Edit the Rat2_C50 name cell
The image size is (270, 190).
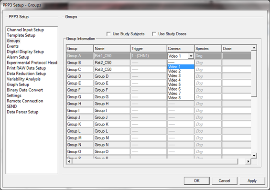tap(112, 63)
